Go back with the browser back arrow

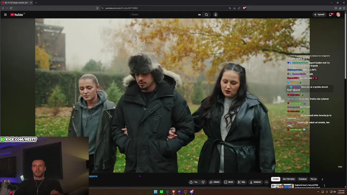tap(3, 8)
